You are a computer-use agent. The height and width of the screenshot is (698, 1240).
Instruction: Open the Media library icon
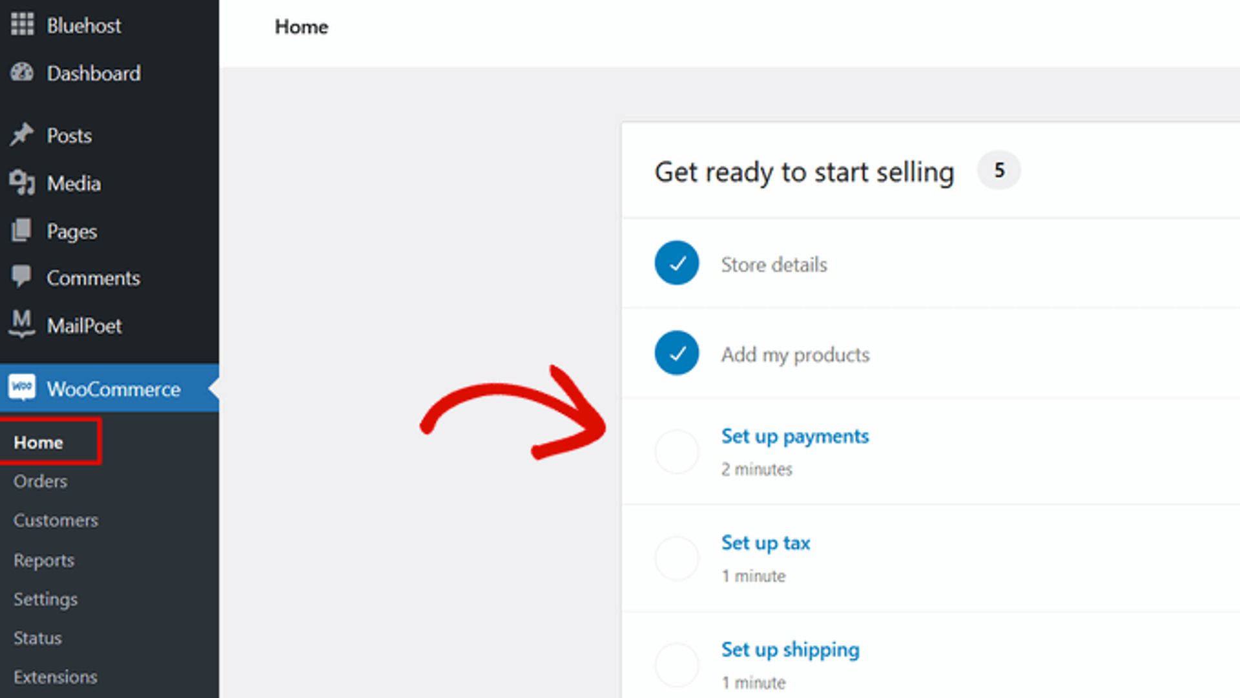(x=22, y=183)
